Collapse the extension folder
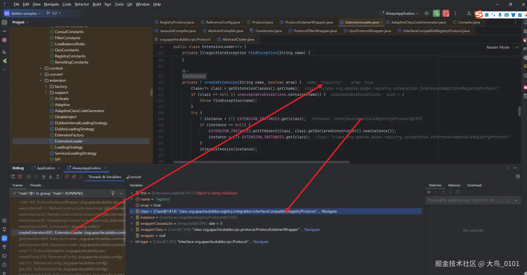 (x=41, y=80)
